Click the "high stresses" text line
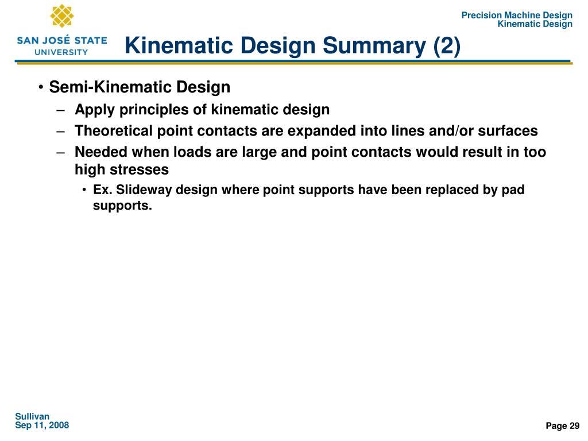The image size is (588, 441). point(122,169)
